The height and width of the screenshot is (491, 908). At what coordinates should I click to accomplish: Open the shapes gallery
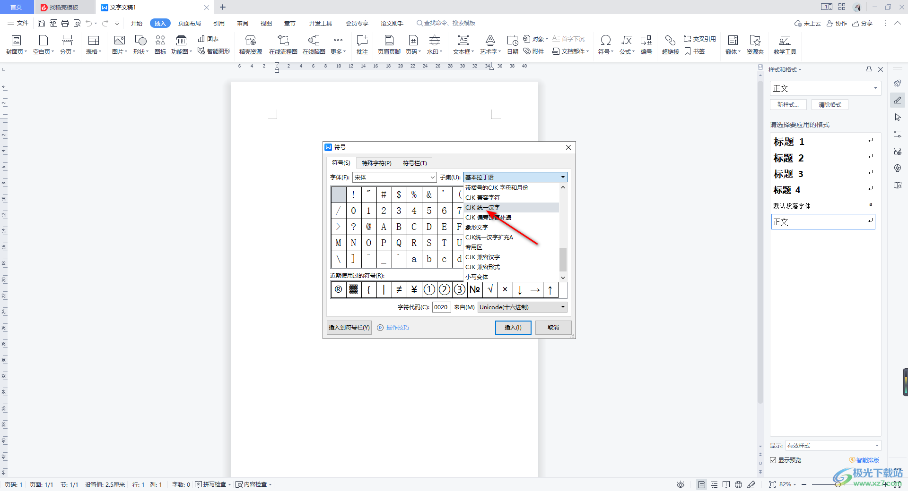point(141,45)
